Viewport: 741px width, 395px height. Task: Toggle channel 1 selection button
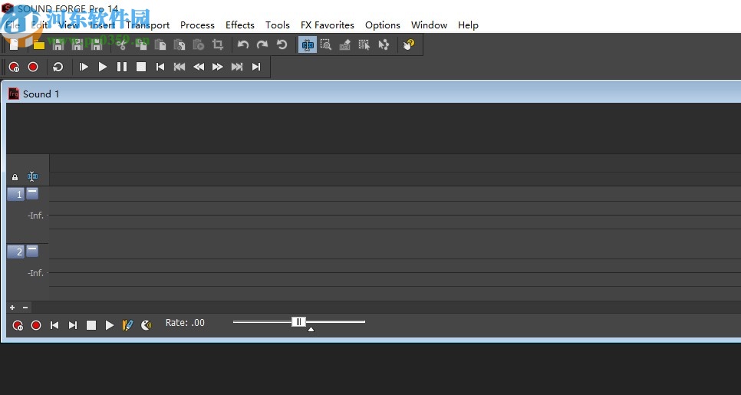coord(16,195)
